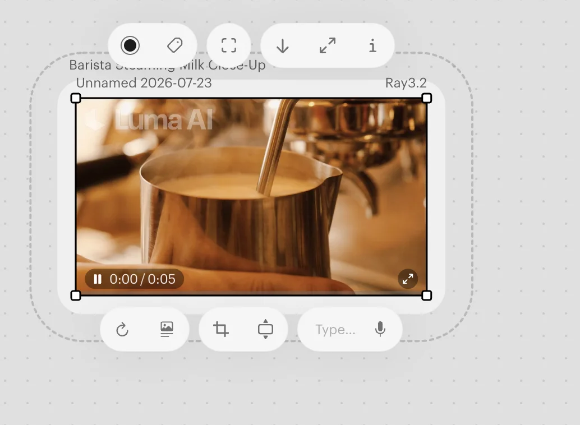Click the screen with up-down arrows icon
580x425 pixels.
[265, 329]
